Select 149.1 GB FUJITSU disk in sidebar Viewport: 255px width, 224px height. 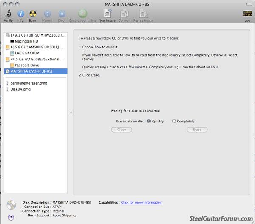coord(35,35)
